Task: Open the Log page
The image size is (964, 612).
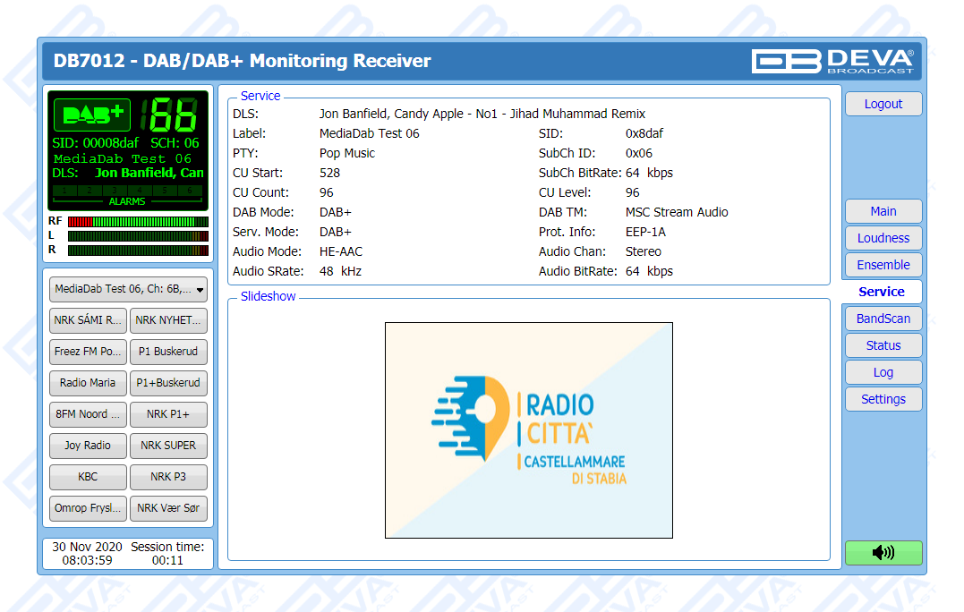Action: tap(883, 372)
